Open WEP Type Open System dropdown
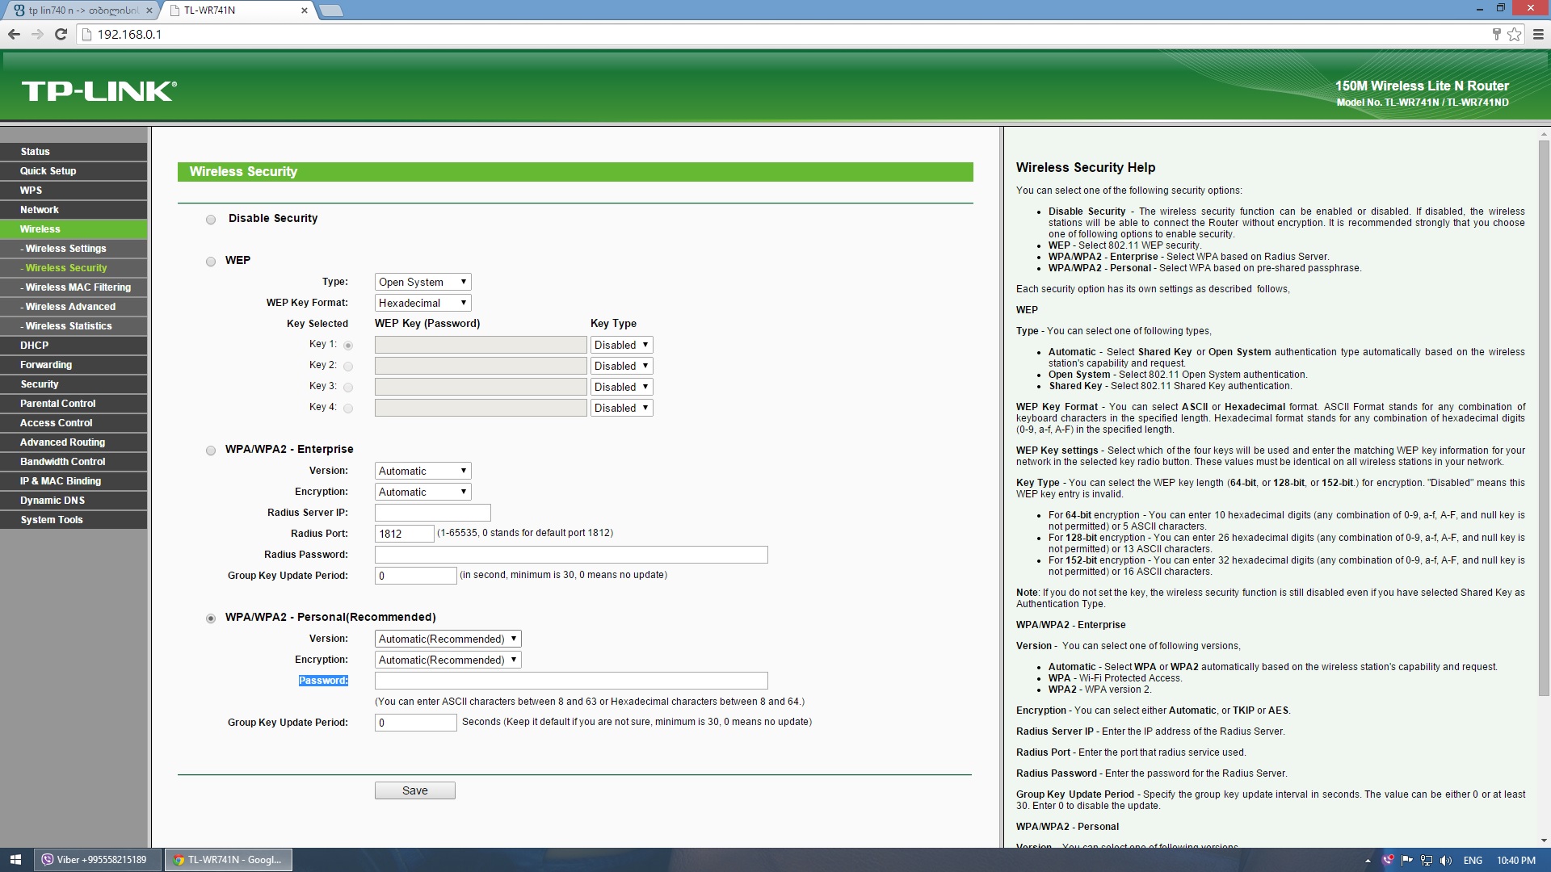 422,282
